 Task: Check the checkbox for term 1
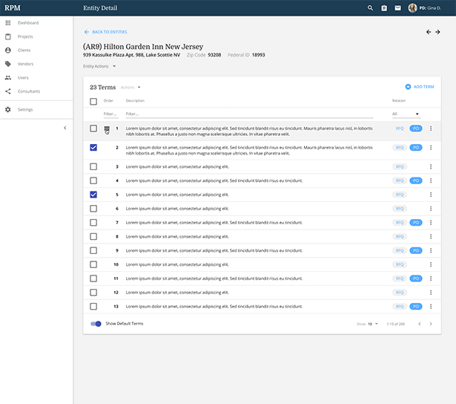click(x=93, y=128)
